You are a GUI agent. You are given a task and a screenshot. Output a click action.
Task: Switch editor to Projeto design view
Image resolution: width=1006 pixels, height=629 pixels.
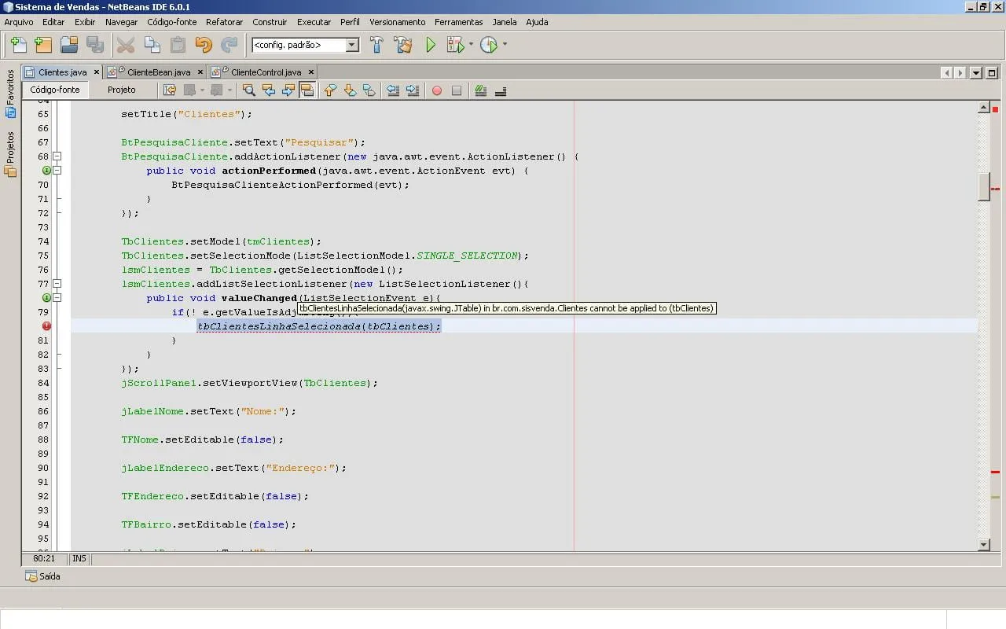(x=122, y=90)
